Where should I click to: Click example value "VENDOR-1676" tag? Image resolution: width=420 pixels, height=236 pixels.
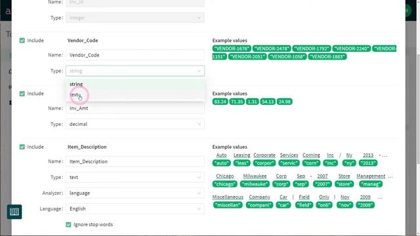tap(232, 49)
